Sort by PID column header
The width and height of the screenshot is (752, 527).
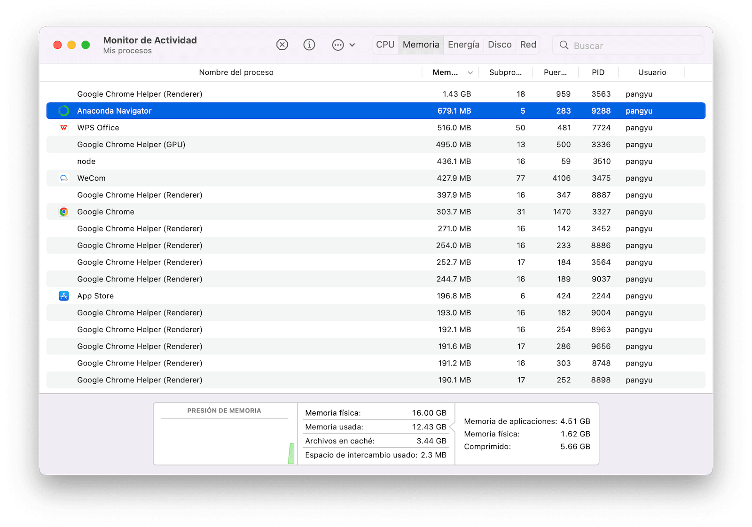click(x=598, y=72)
